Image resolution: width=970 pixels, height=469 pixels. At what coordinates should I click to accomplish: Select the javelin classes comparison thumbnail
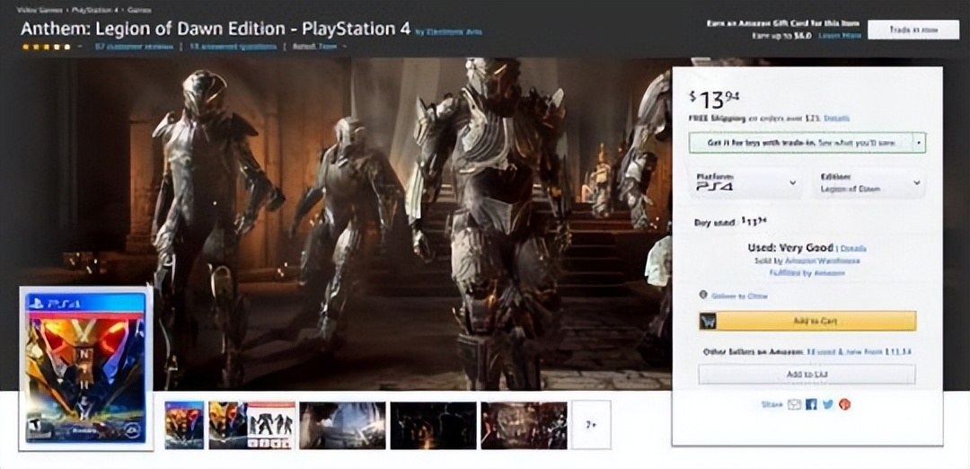click(x=251, y=425)
